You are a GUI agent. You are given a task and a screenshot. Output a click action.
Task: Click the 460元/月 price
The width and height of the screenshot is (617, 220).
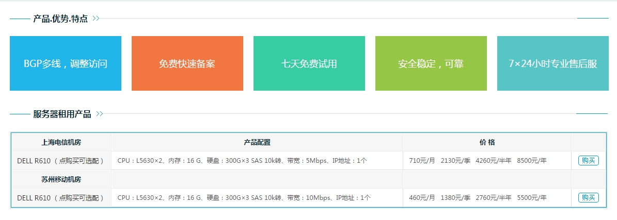[422, 198]
